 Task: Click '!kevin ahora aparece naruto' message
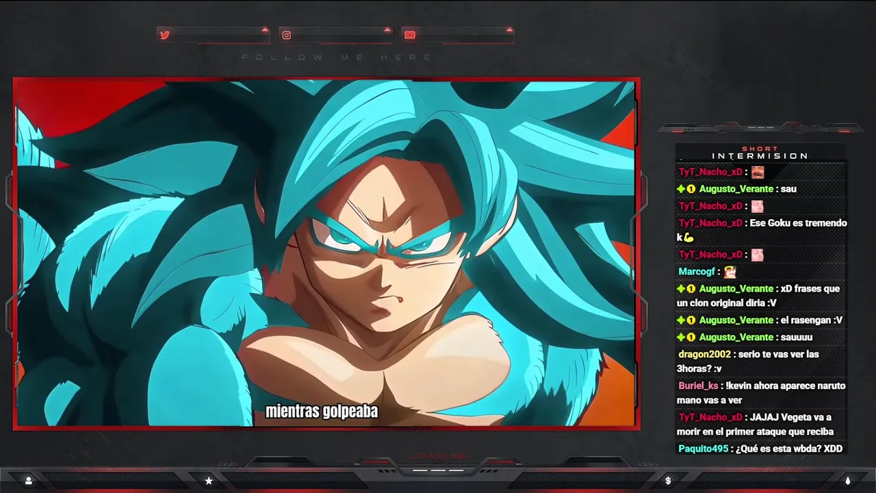tap(761, 393)
